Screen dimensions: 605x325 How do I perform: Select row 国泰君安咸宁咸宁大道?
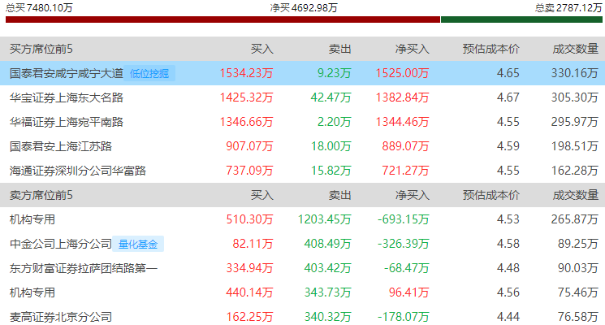point(302,73)
